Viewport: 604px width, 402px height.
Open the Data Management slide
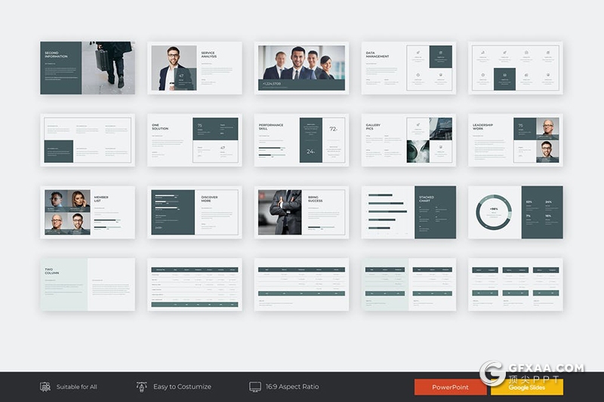[x=408, y=68]
